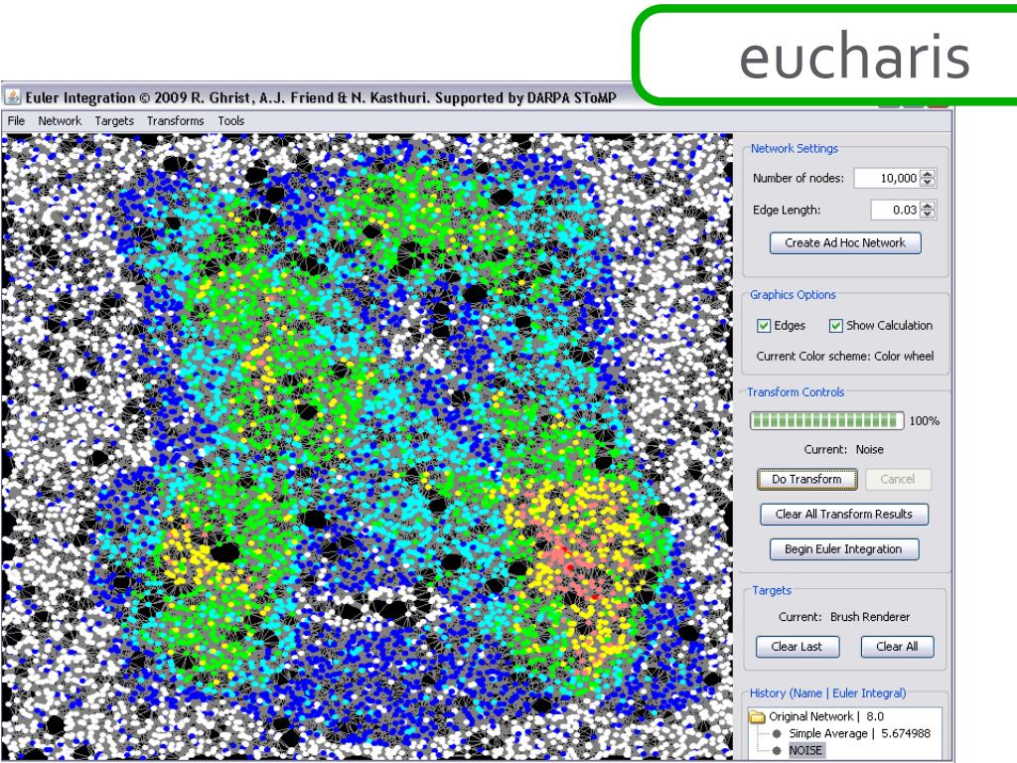This screenshot has width=1017, height=763.
Task: Click the Java icon in title bar
Action: coord(12,98)
